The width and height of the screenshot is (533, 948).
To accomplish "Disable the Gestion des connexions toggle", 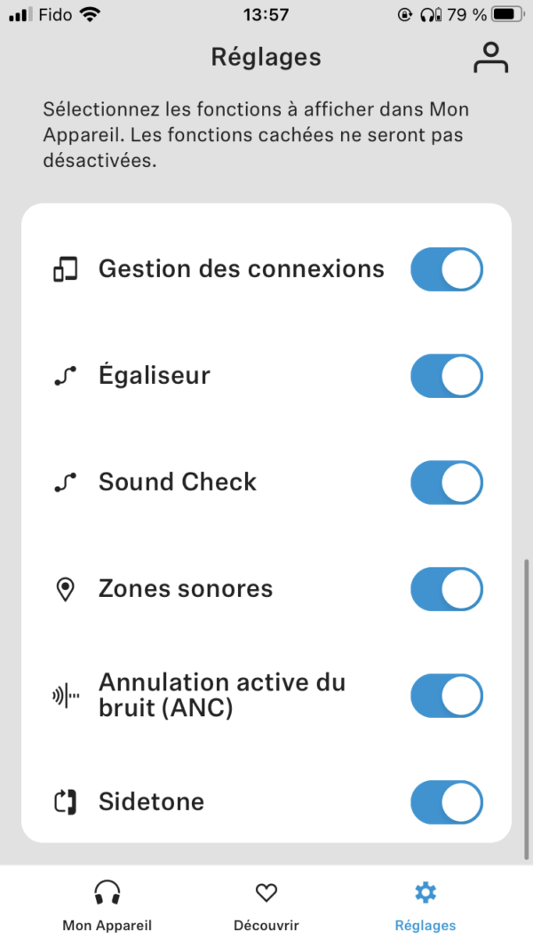I will click(x=446, y=269).
